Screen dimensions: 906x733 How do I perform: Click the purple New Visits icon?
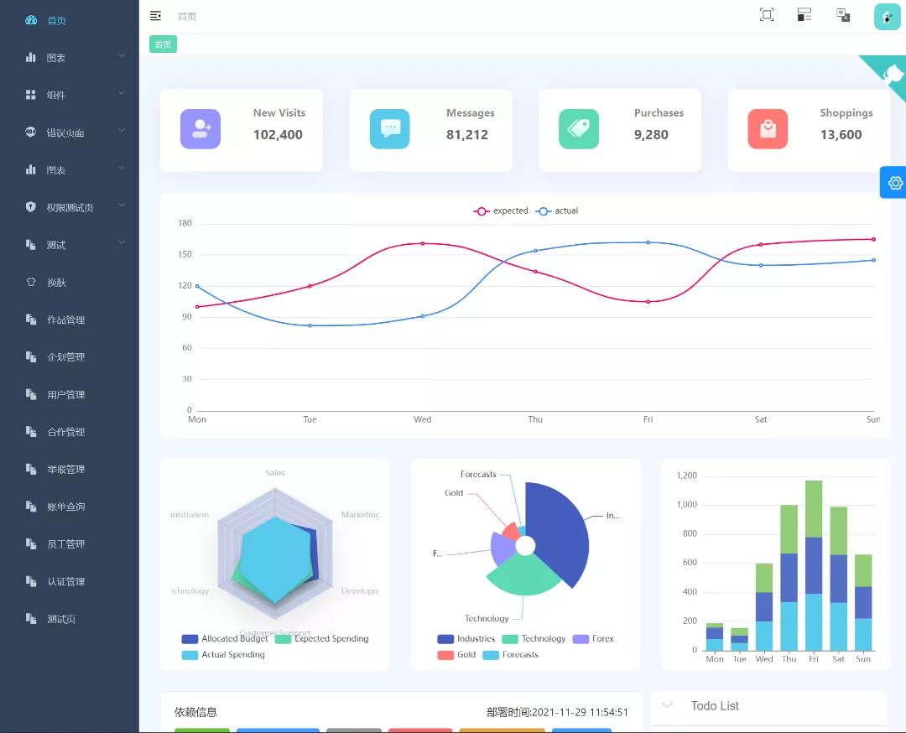click(x=200, y=129)
